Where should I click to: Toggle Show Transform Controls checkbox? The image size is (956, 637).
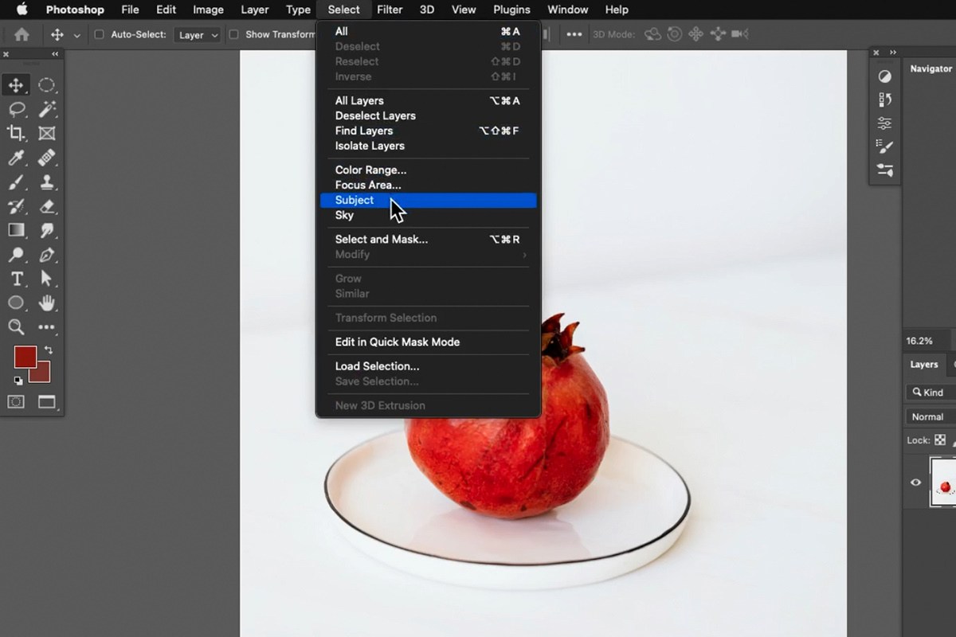point(234,34)
